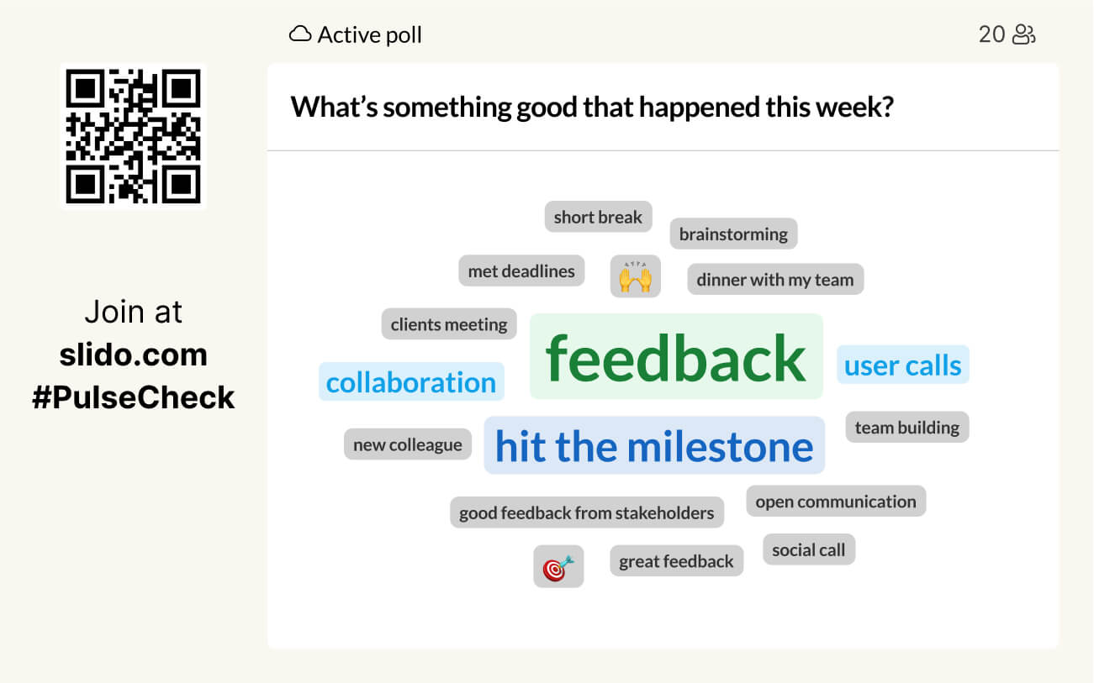This screenshot has width=1094, height=683.
Task: Click the cloud icon beside Active poll
Action: (x=299, y=34)
